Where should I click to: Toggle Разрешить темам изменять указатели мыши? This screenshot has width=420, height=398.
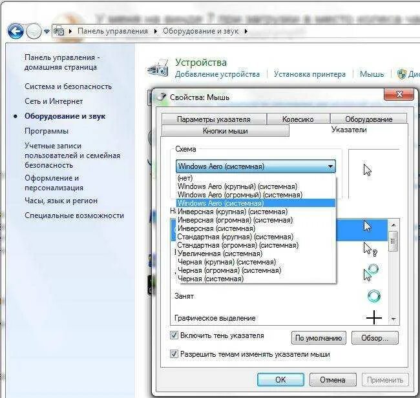point(174,354)
